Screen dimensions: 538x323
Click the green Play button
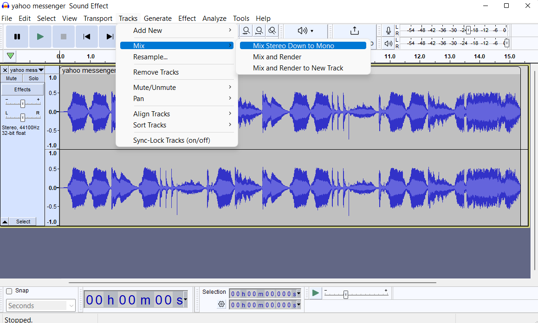[40, 37]
